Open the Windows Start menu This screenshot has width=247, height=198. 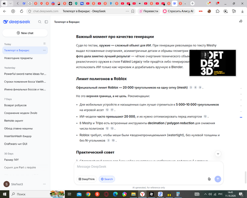tap(4, 194)
